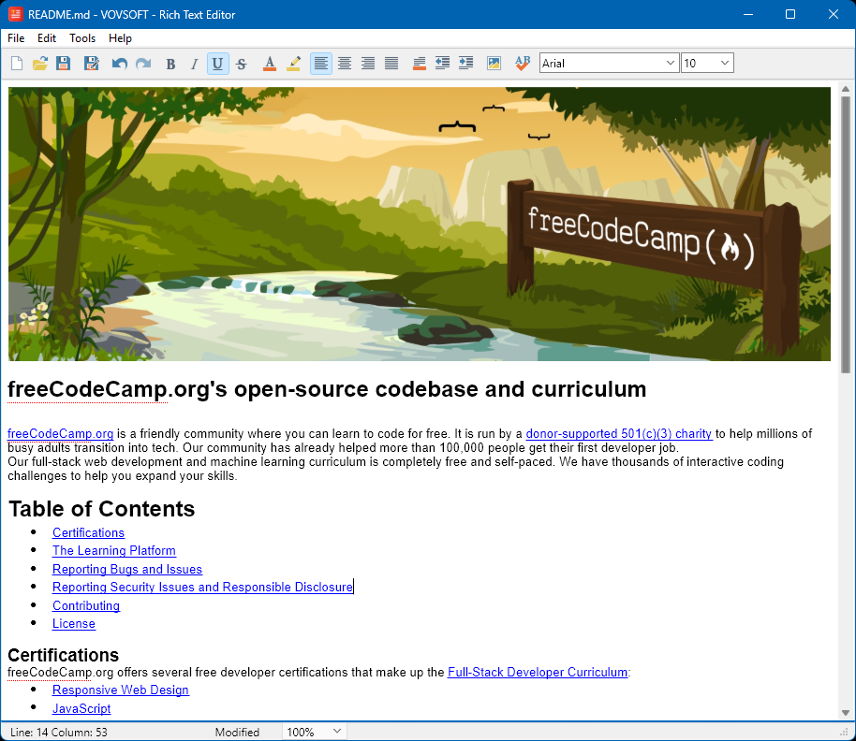Open the 100% zoom dropdown
856x741 pixels.
[x=337, y=732]
